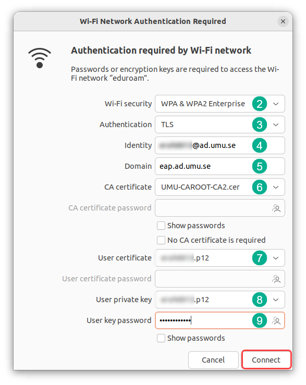This screenshot has height=385, width=306.
Task: Expand the Authentication TLS dropdown
Action: pos(220,125)
